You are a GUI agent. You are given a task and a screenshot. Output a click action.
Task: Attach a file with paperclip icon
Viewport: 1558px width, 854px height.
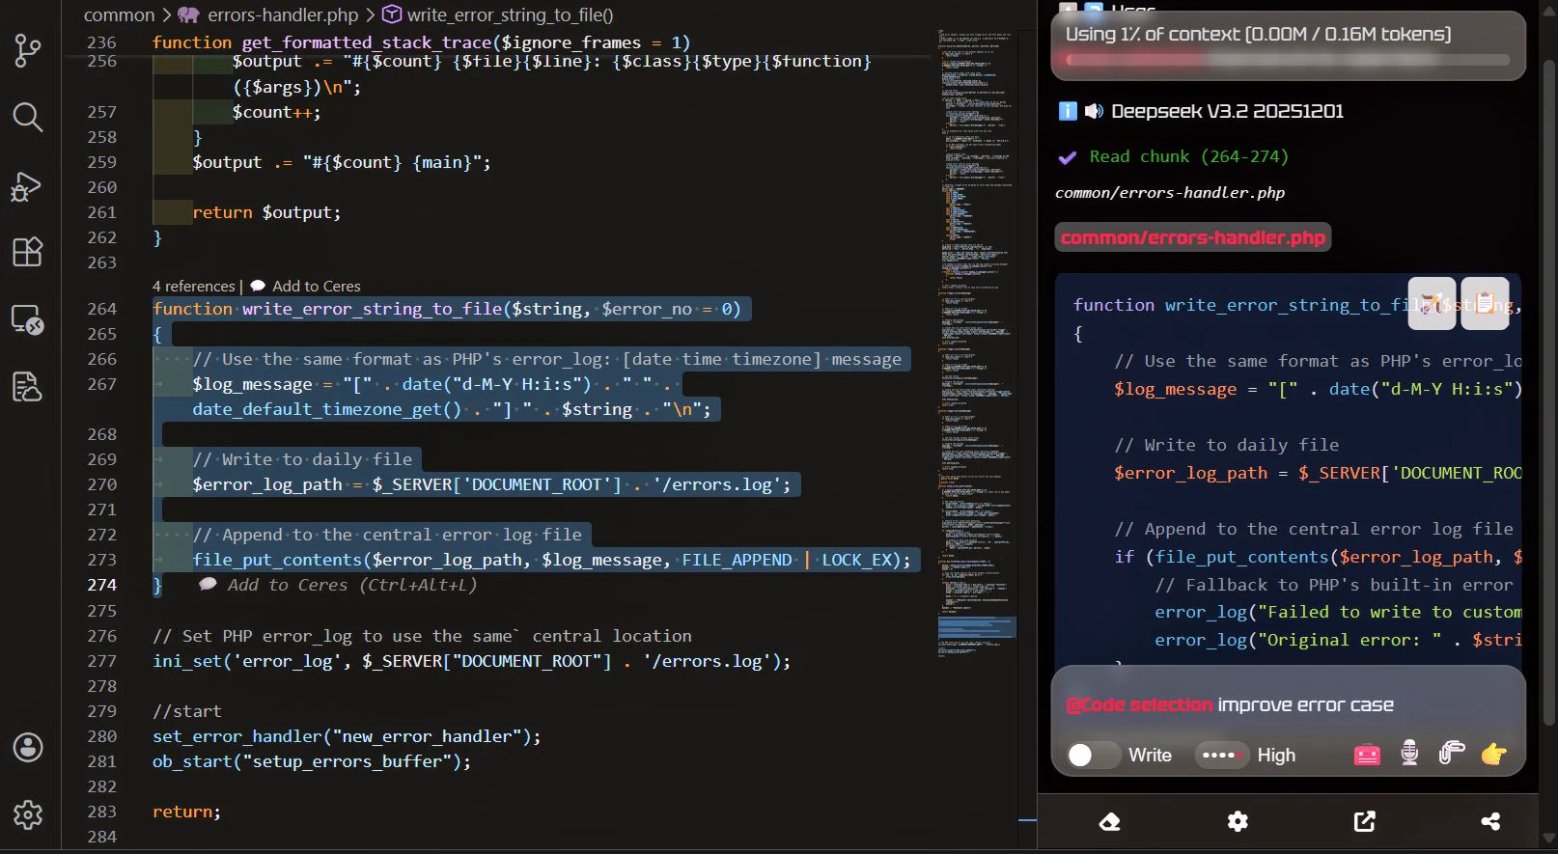pyautogui.click(x=1451, y=754)
